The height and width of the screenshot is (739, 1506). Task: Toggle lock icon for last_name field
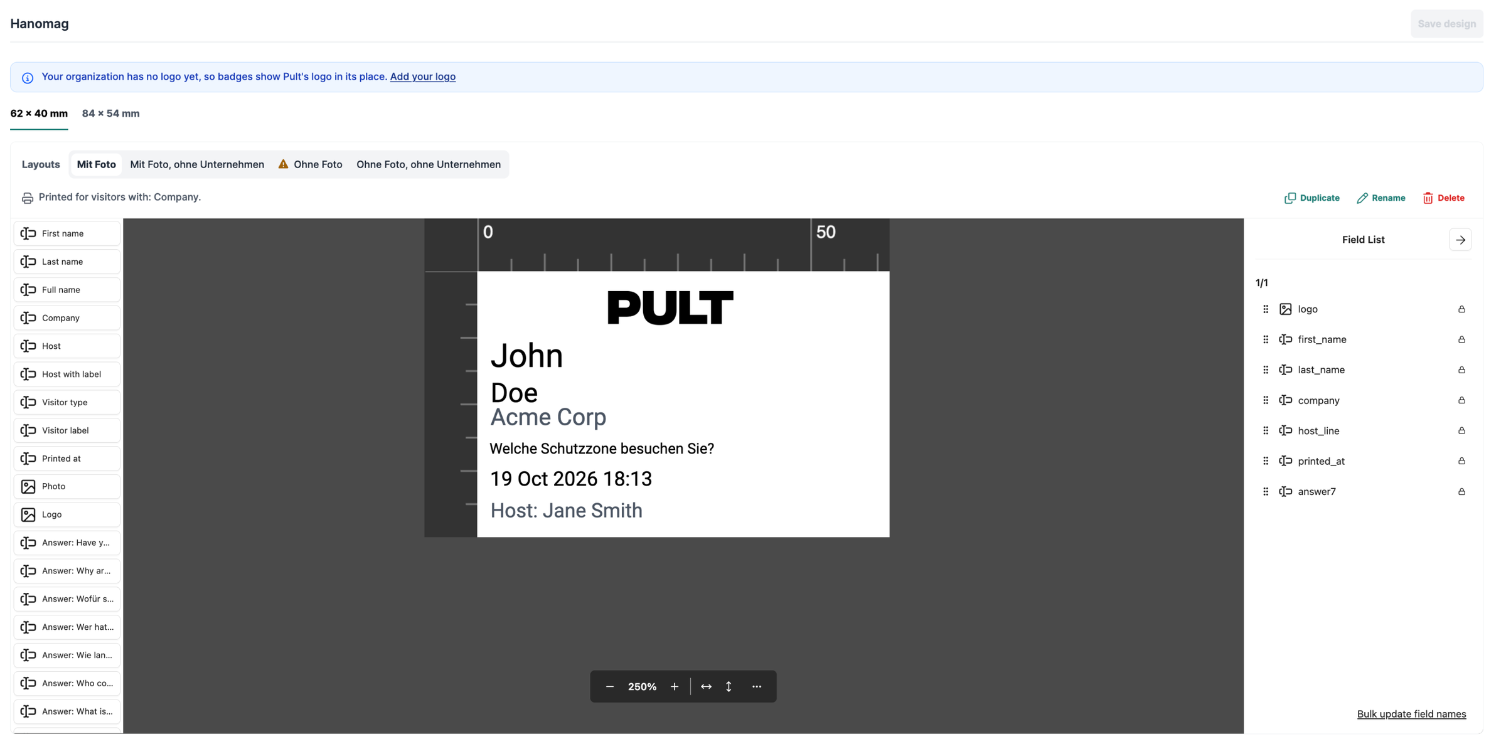1461,370
